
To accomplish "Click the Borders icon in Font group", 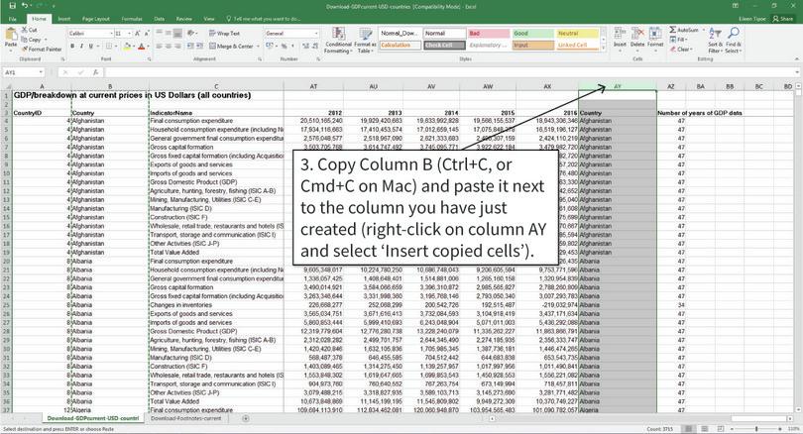I will [x=108, y=46].
